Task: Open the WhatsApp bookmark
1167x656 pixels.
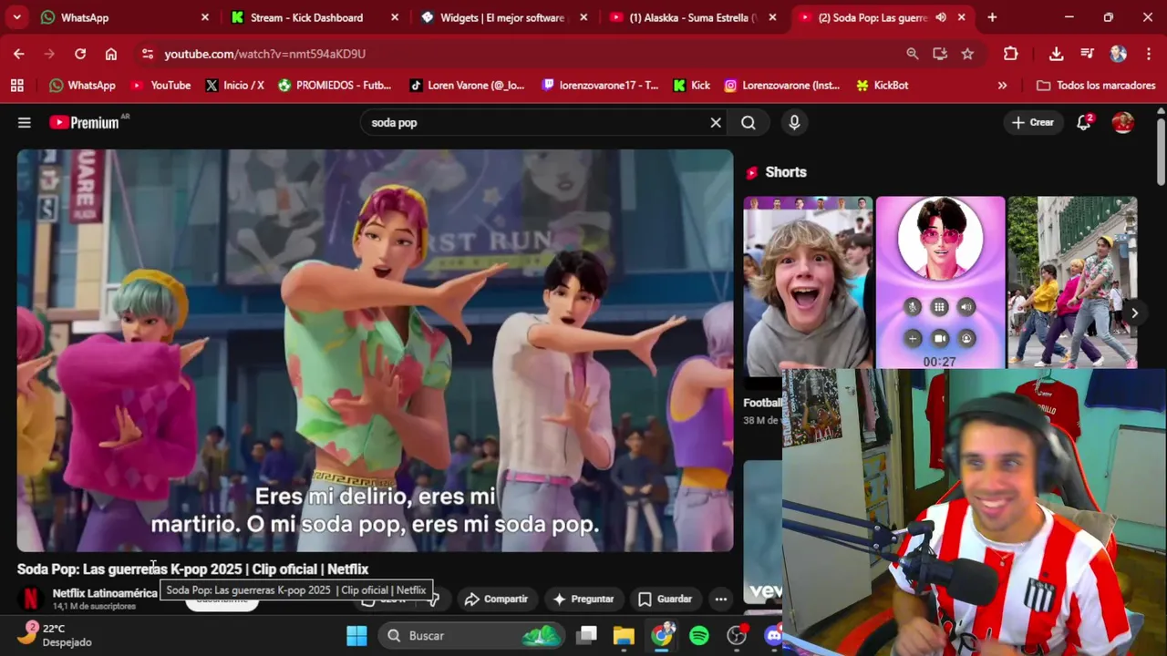Action: [x=83, y=85]
